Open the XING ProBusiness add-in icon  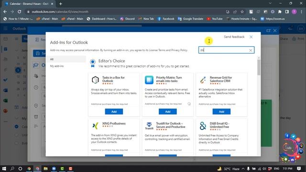pyautogui.click(x=96, y=126)
